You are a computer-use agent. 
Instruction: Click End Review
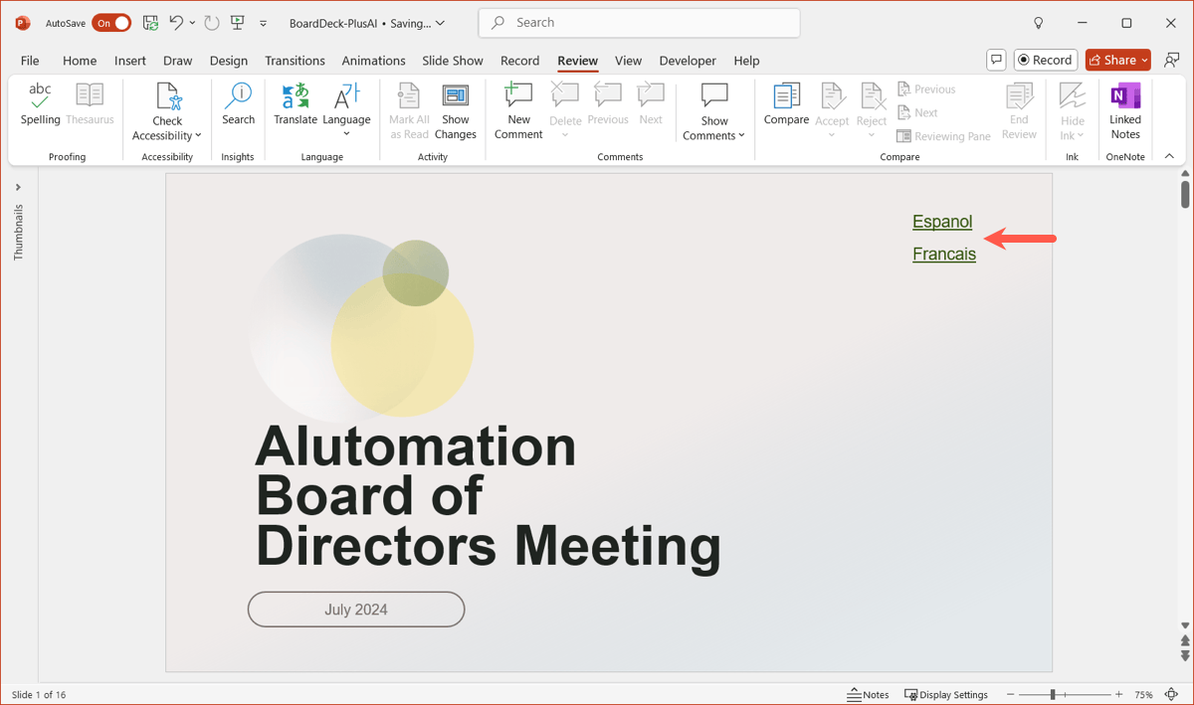coord(1019,111)
